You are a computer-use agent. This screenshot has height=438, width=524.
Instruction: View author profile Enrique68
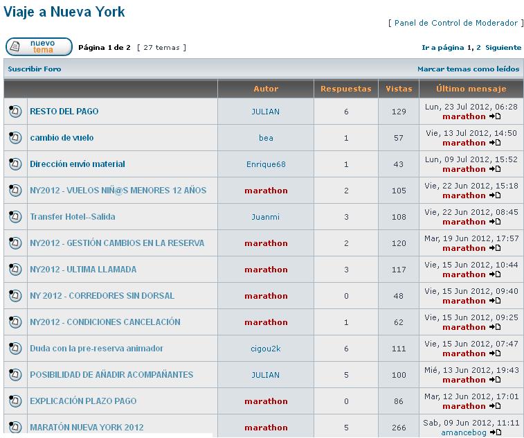click(x=266, y=164)
